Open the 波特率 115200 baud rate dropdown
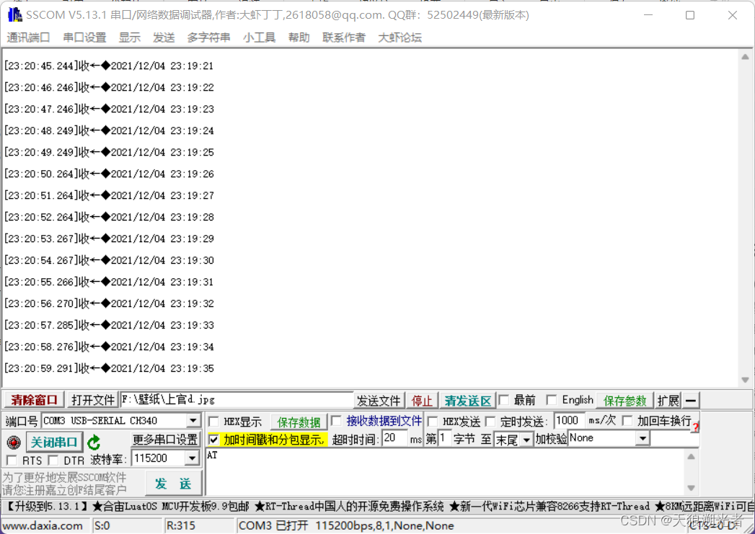 (192, 457)
